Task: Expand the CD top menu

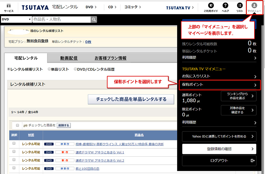Action: [112, 7]
